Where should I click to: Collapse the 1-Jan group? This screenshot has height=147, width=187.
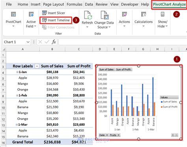(17, 72)
